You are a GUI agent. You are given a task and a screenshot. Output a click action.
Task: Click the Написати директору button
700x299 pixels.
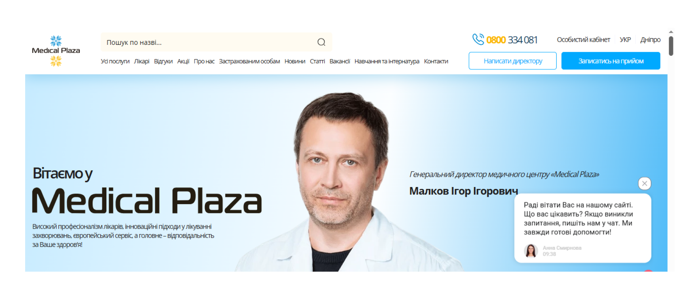click(513, 61)
